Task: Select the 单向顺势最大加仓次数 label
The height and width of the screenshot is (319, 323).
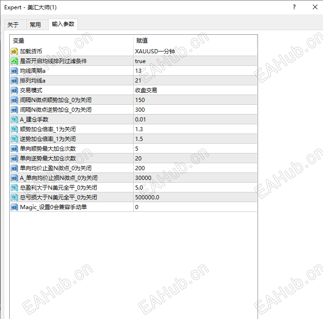Action: (48, 148)
